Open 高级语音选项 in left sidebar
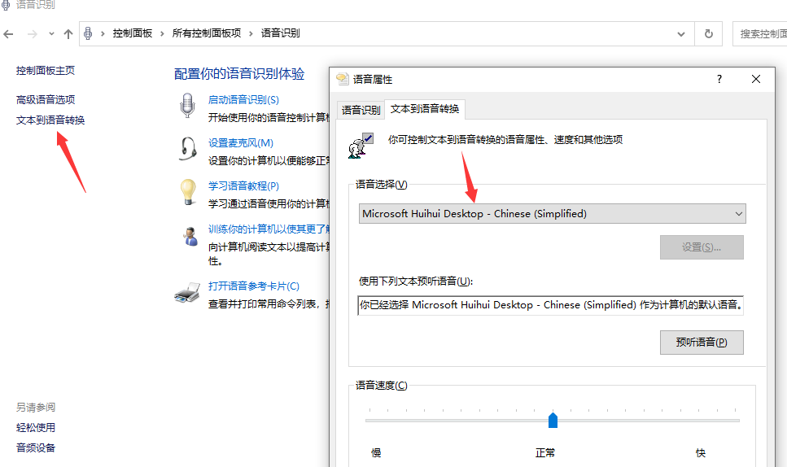 (46, 99)
